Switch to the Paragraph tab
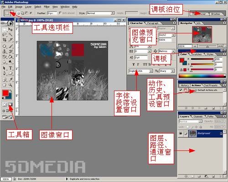The width and height of the screenshot is (228, 182). (153, 23)
